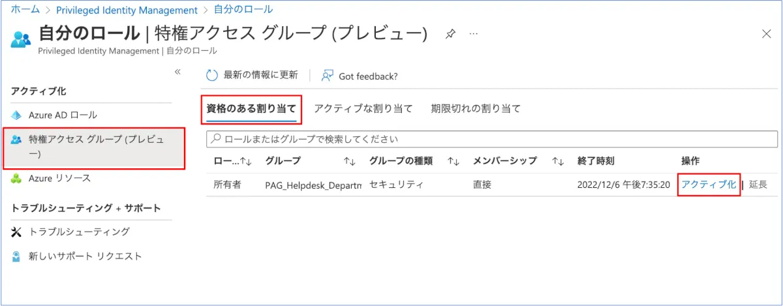Sort by メンバーシップ column arrows
Viewport: 783px width, 306px height.
point(557,161)
